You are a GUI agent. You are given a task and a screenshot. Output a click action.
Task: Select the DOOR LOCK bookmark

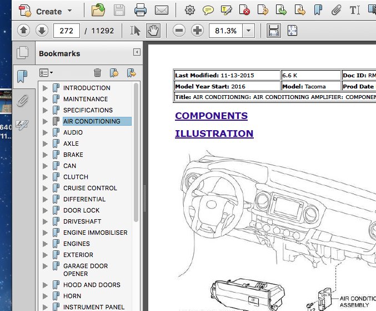(x=81, y=210)
